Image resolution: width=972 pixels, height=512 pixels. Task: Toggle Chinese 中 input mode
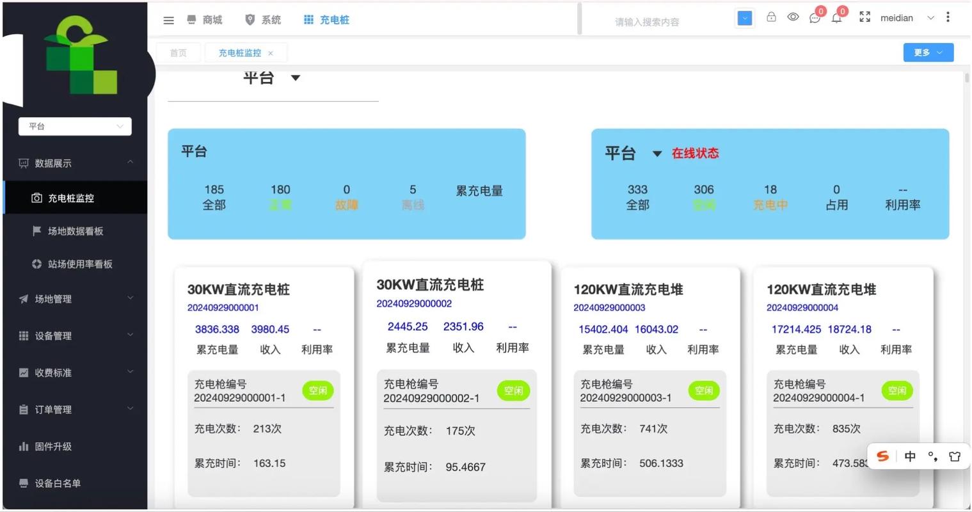pos(910,456)
